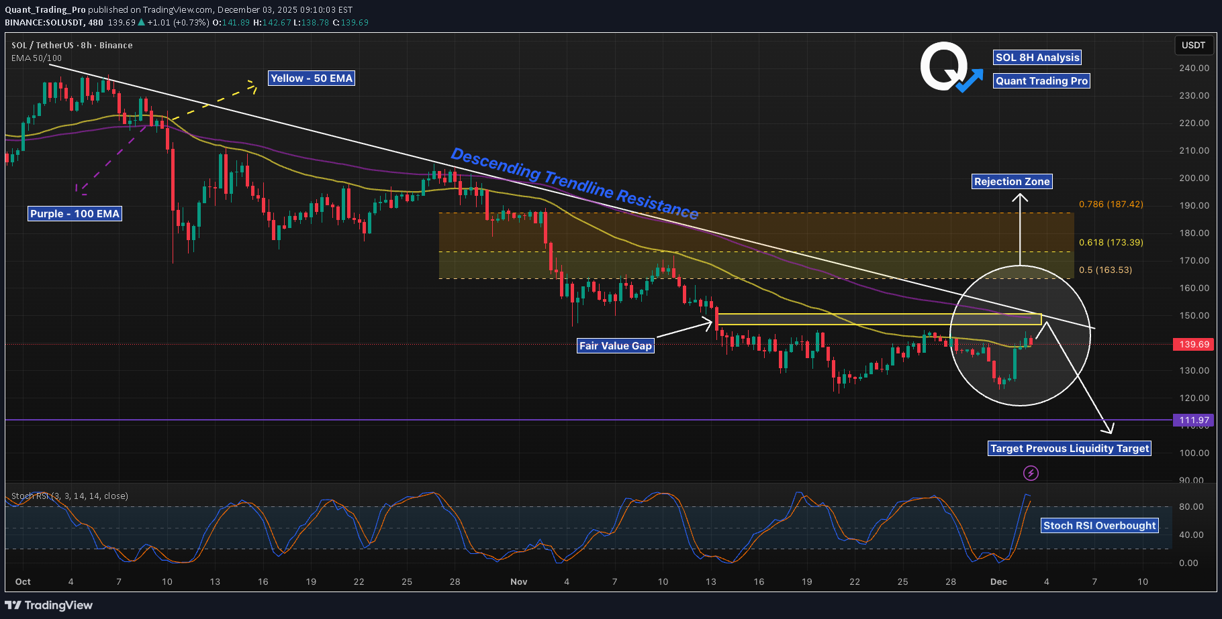This screenshot has width=1222, height=619.
Task: Open the USDT unit selector at top right
Action: pyautogui.click(x=1194, y=46)
